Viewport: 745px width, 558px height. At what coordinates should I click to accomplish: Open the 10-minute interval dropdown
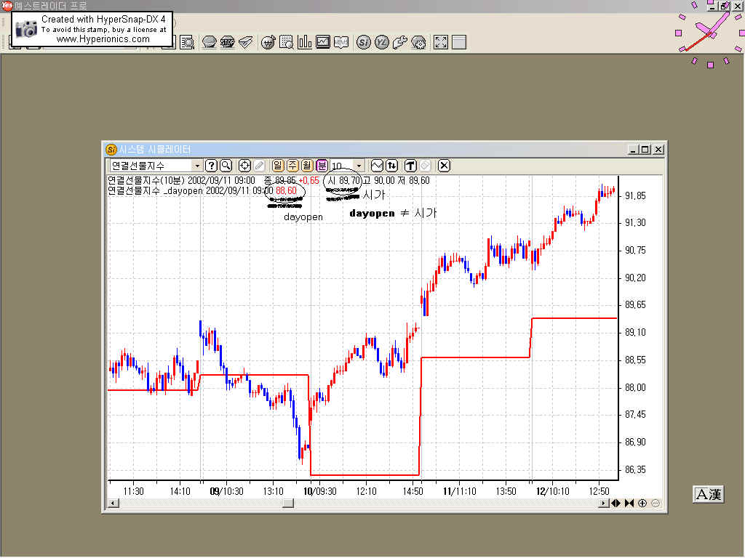coord(358,166)
